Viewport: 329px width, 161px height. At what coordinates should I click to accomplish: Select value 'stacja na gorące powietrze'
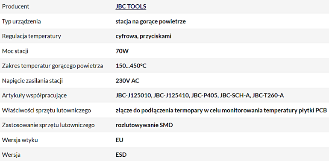[x=151, y=21]
